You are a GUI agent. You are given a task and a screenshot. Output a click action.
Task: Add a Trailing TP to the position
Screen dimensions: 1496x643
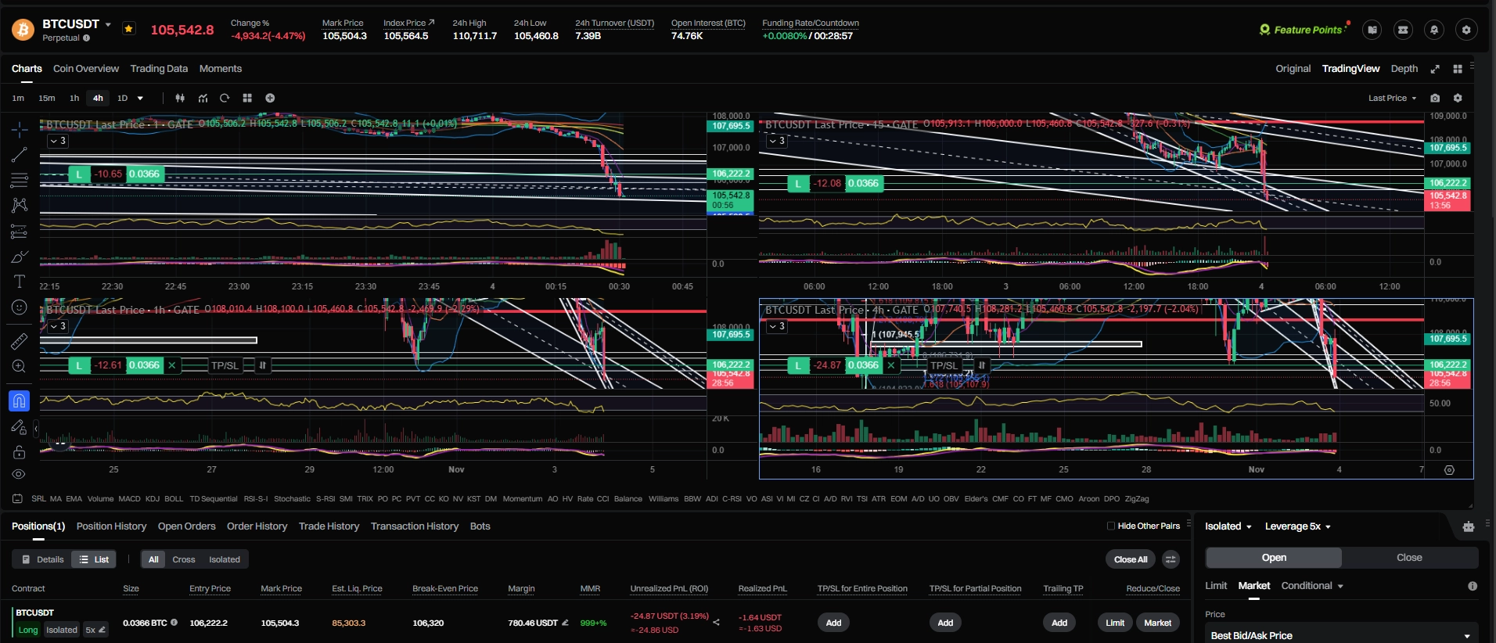(x=1059, y=623)
